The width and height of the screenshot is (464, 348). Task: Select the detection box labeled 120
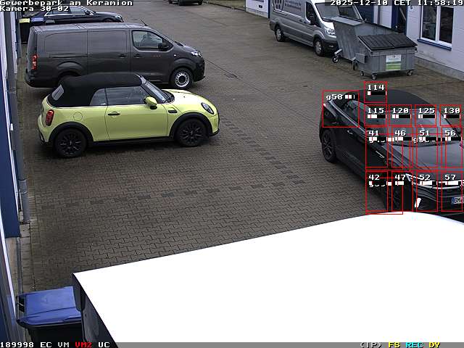(x=400, y=116)
